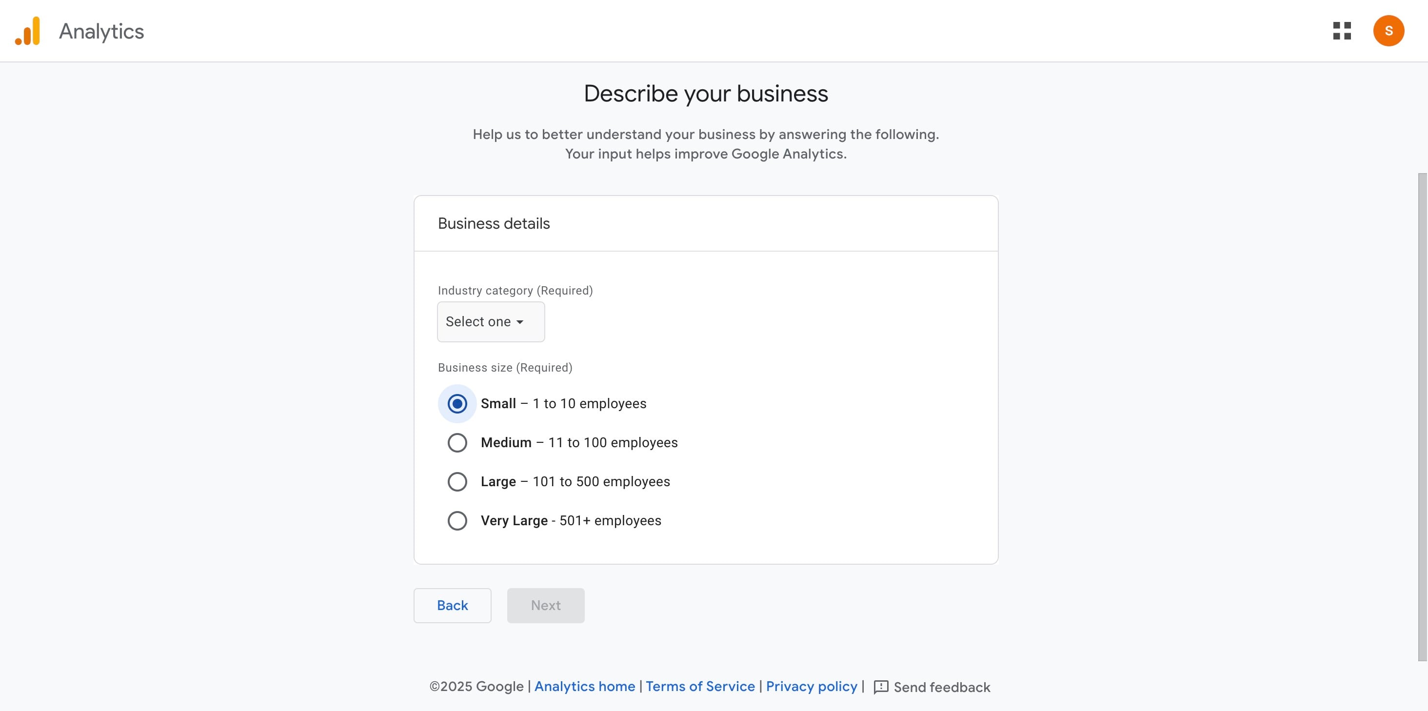The image size is (1428, 711).
Task: Click the Select one dropdown arrow
Action: [520, 321]
